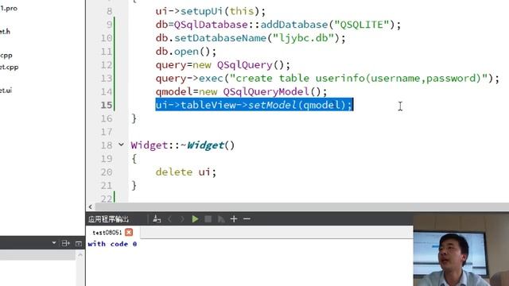Open the .ui form file in the tree
The height and width of the screenshot is (286, 509).
click(6, 90)
